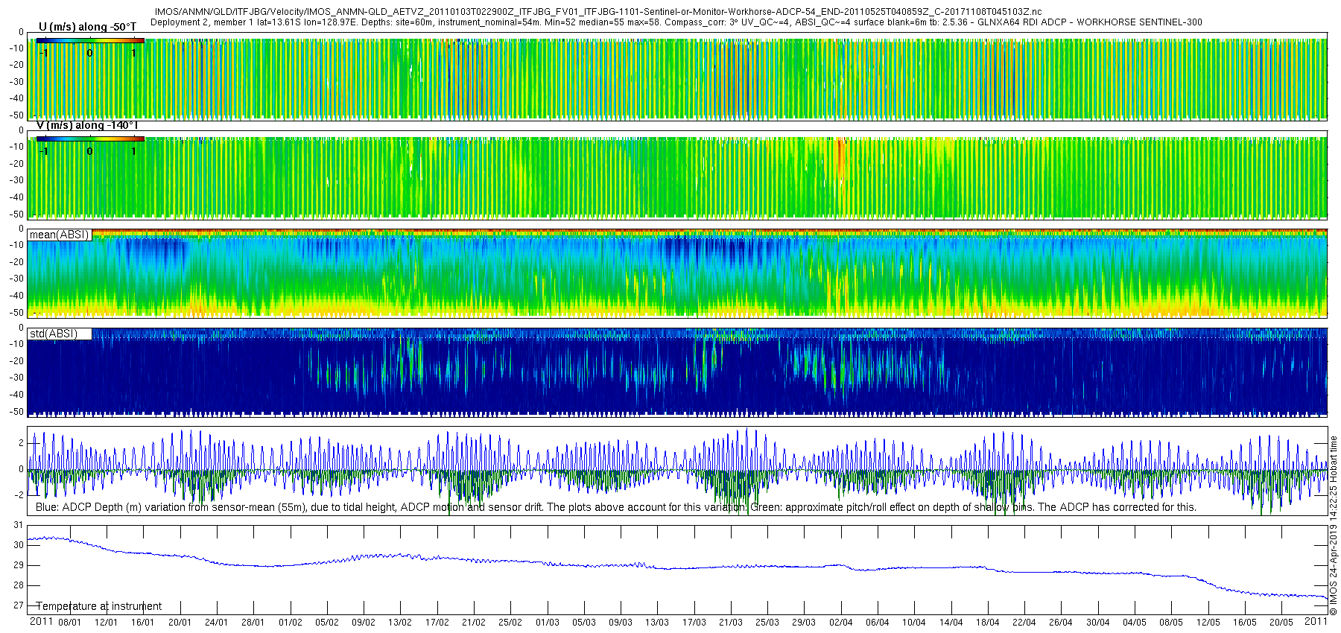The width and height of the screenshot is (1341, 633).
Task: Click the 17/02 date tick label
Action: [x=437, y=623]
